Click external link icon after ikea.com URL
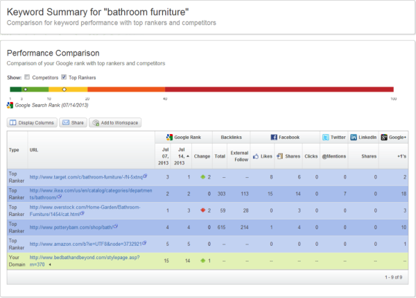This screenshot has width=416, height=298. [60, 197]
